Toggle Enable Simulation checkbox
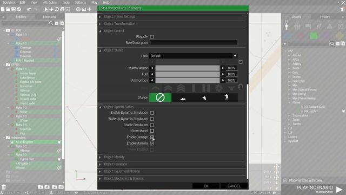The height and width of the screenshot is (195, 346). (x=152, y=125)
